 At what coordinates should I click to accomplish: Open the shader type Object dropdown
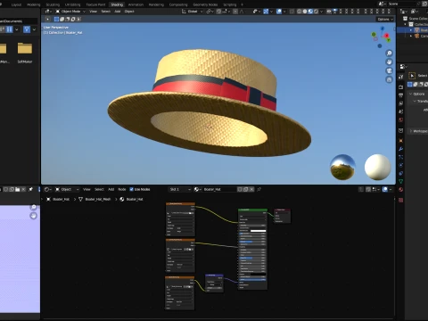(67, 189)
